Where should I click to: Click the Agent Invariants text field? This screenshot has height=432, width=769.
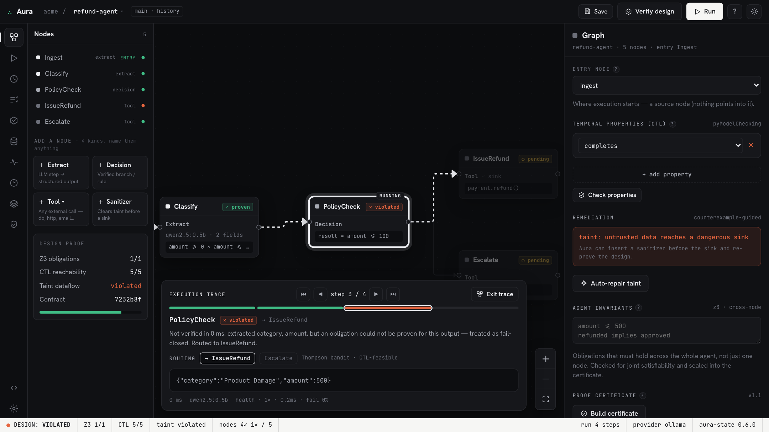click(x=666, y=331)
